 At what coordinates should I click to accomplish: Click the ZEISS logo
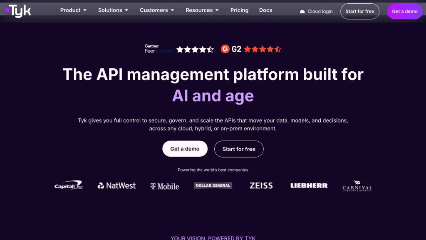[261, 185]
